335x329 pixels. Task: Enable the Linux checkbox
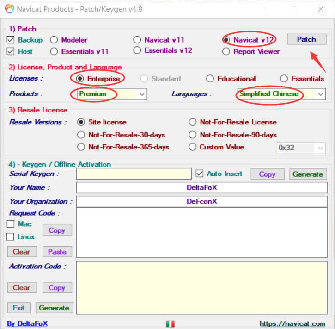10,236
